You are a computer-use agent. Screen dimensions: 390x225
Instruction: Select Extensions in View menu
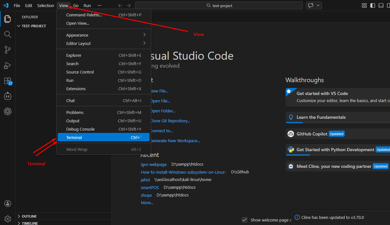click(x=103, y=89)
